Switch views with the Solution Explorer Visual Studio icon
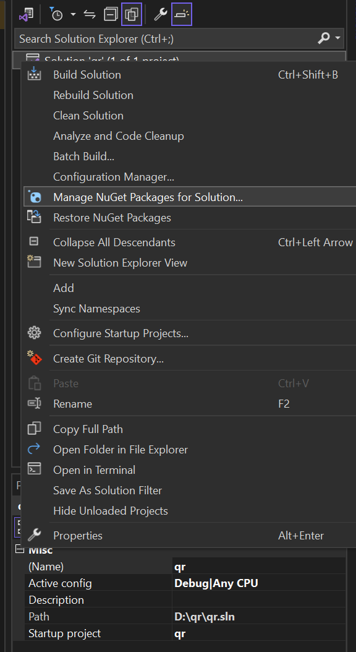This screenshot has width=356, height=652. coord(26,14)
